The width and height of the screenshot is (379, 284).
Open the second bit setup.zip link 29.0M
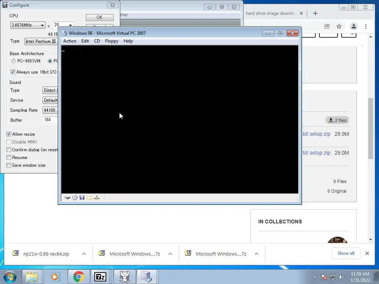click(x=316, y=153)
